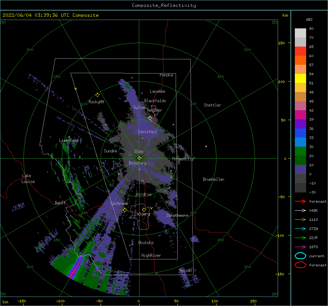The width and height of the screenshot is (328, 306).
Task: Click the Composite_Reflectivity title
Action: pos(164,5)
